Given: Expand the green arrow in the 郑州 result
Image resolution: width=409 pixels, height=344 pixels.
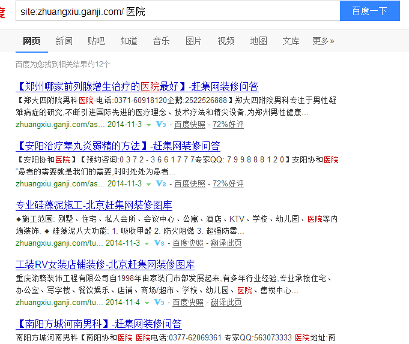Looking at the screenshot, I should tap(148, 125).
